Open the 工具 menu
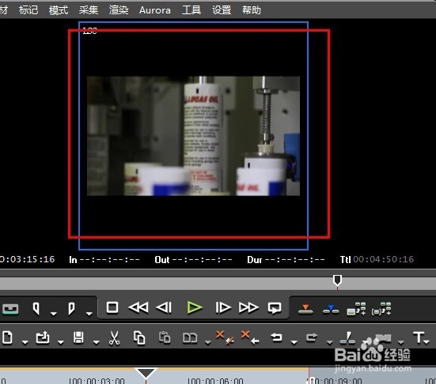436x384 pixels. (x=191, y=10)
